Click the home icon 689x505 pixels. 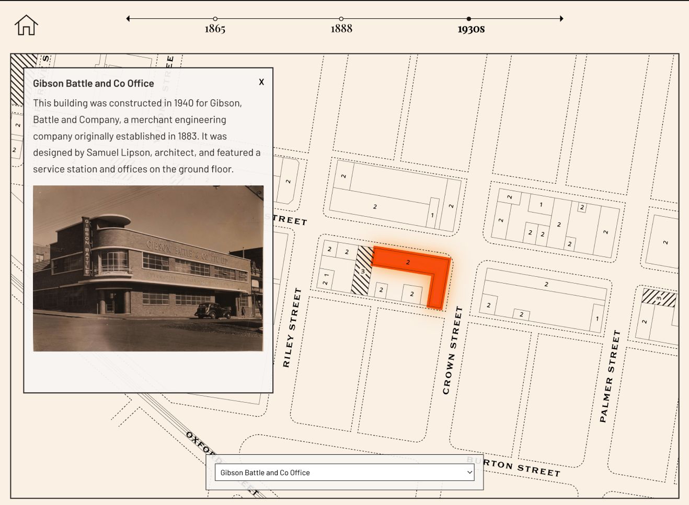pos(26,25)
